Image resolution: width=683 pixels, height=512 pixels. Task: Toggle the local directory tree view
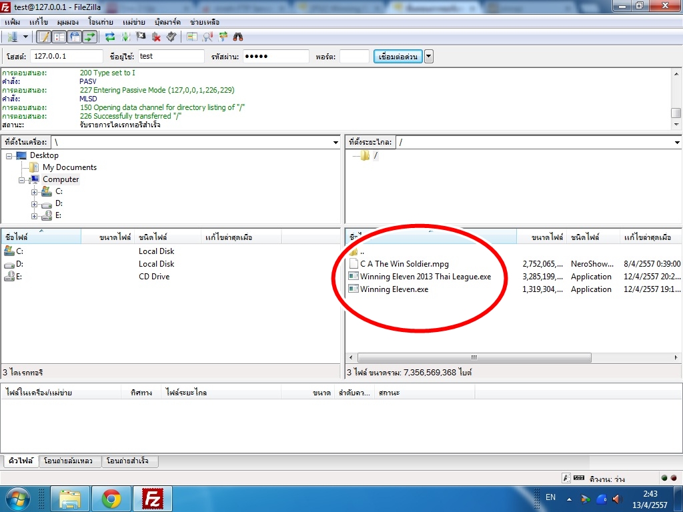click(x=59, y=37)
